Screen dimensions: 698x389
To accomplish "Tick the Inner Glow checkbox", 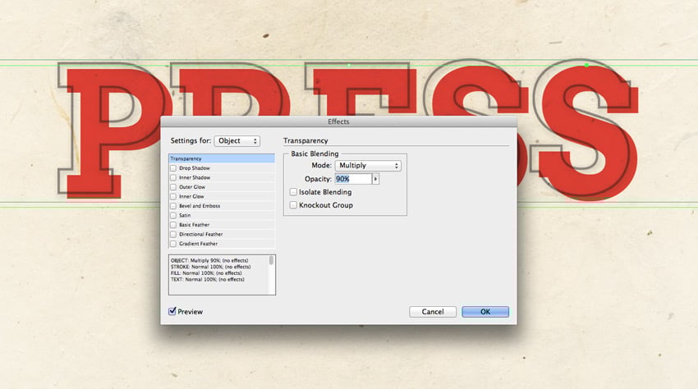I will pyautogui.click(x=173, y=196).
